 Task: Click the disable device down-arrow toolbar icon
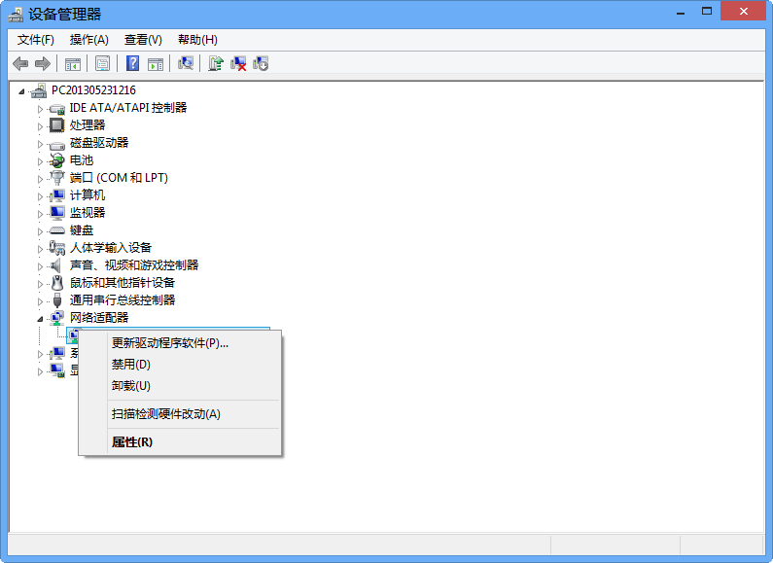261,64
